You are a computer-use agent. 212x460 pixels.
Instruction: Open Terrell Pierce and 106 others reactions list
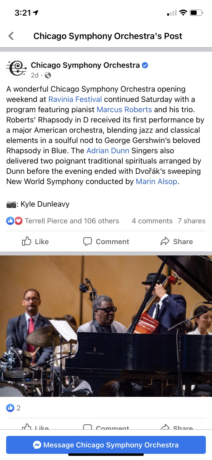[72, 221]
